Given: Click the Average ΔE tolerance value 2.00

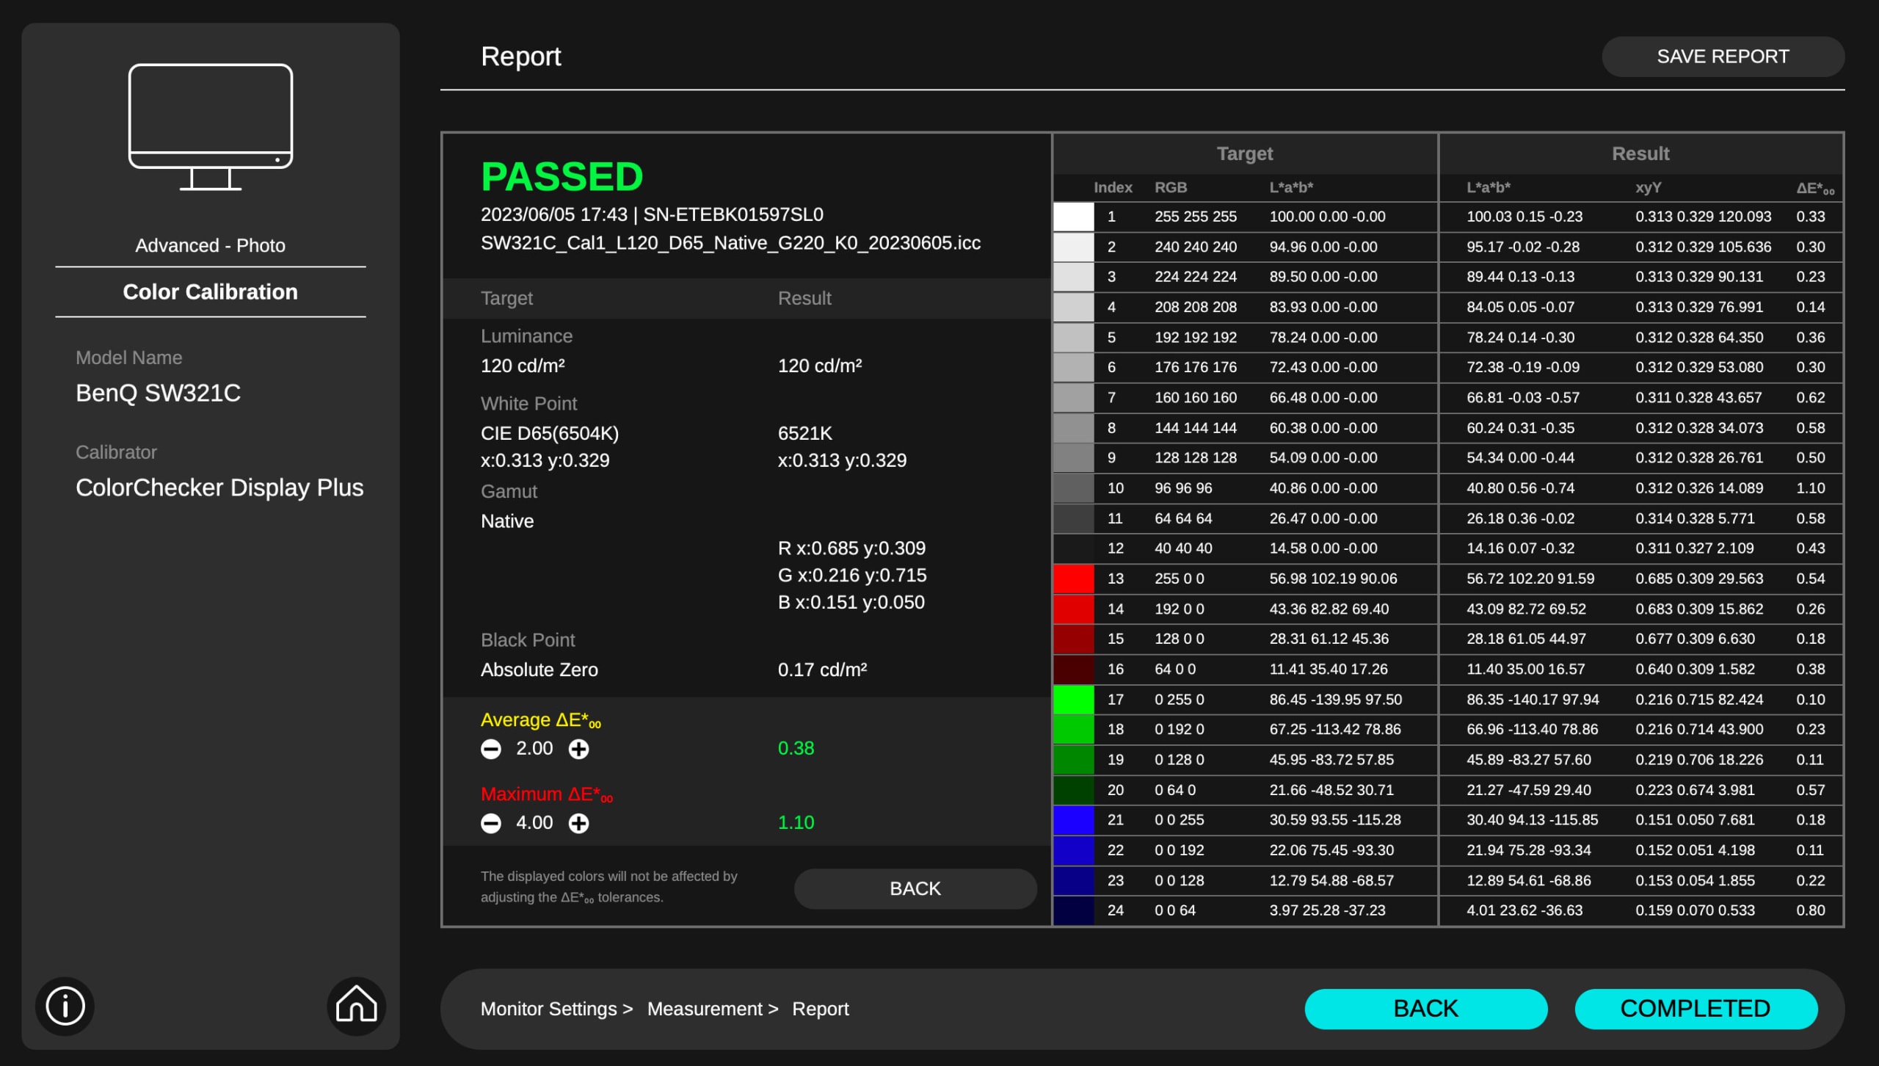Looking at the screenshot, I should point(534,749).
